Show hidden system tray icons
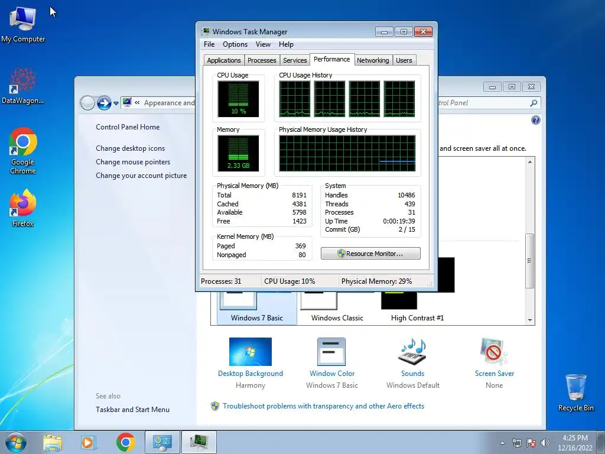The height and width of the screenshot is (454, 605). click(x=502, y=443)
